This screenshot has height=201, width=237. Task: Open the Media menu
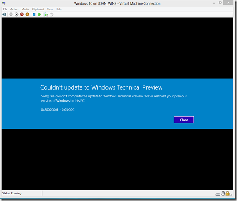[x=25, y=9]
